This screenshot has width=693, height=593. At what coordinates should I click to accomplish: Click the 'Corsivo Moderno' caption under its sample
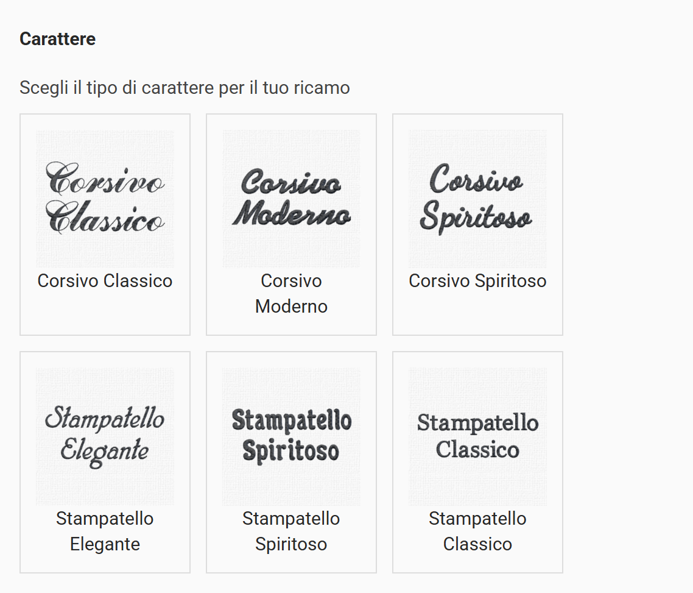291,293
